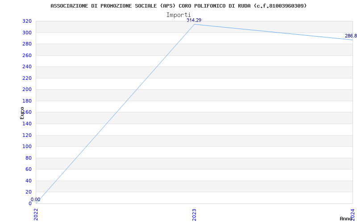Click the 20 y-axis tick label
Image resolution: width=357 pixels, height=223 pixels.
point(29,192)
